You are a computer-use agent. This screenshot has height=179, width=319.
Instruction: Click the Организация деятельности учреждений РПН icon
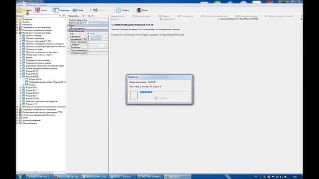(x=20, y=112)
